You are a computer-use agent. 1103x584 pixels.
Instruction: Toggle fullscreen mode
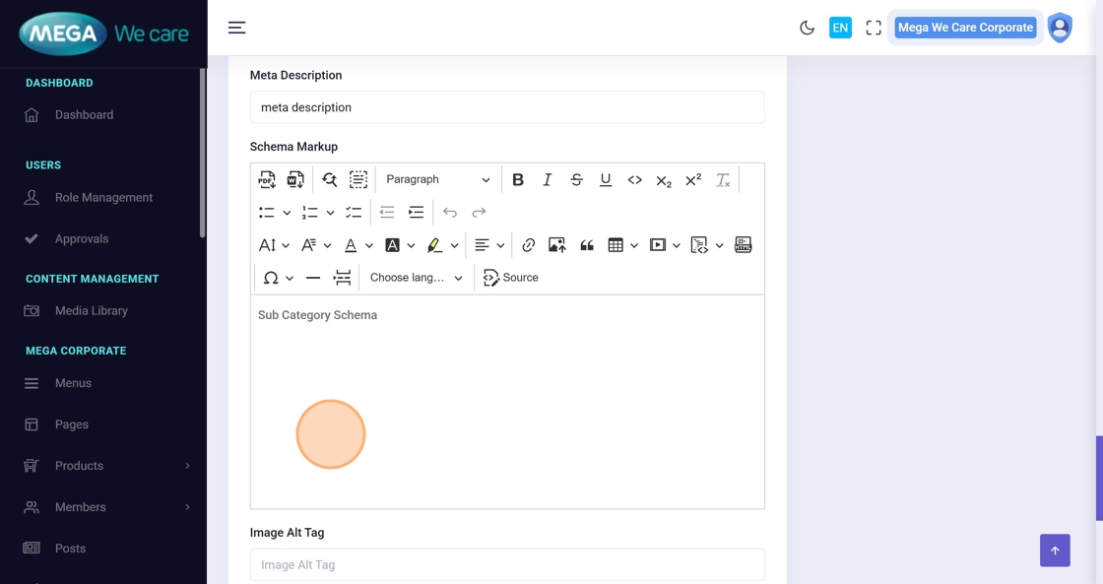[874, 28]
